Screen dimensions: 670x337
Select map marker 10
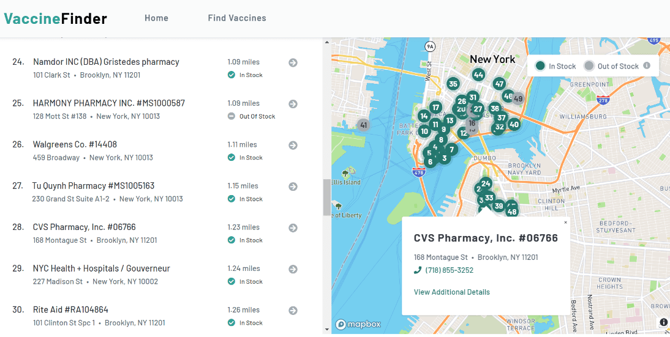pos(424,131)
